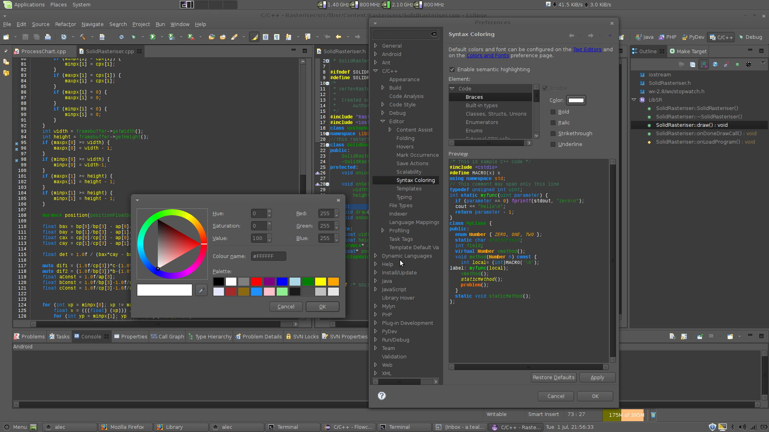The image size is (769, 432).
Task: Select SolidRasteriser::onLoadProgram() in Outline
Action: click(x=705, y=142)
